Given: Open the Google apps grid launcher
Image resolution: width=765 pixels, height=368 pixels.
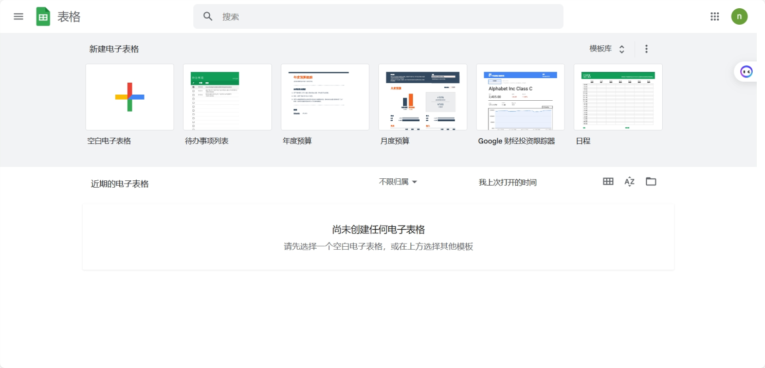Looking at the screenshot, I should [714, 16].
